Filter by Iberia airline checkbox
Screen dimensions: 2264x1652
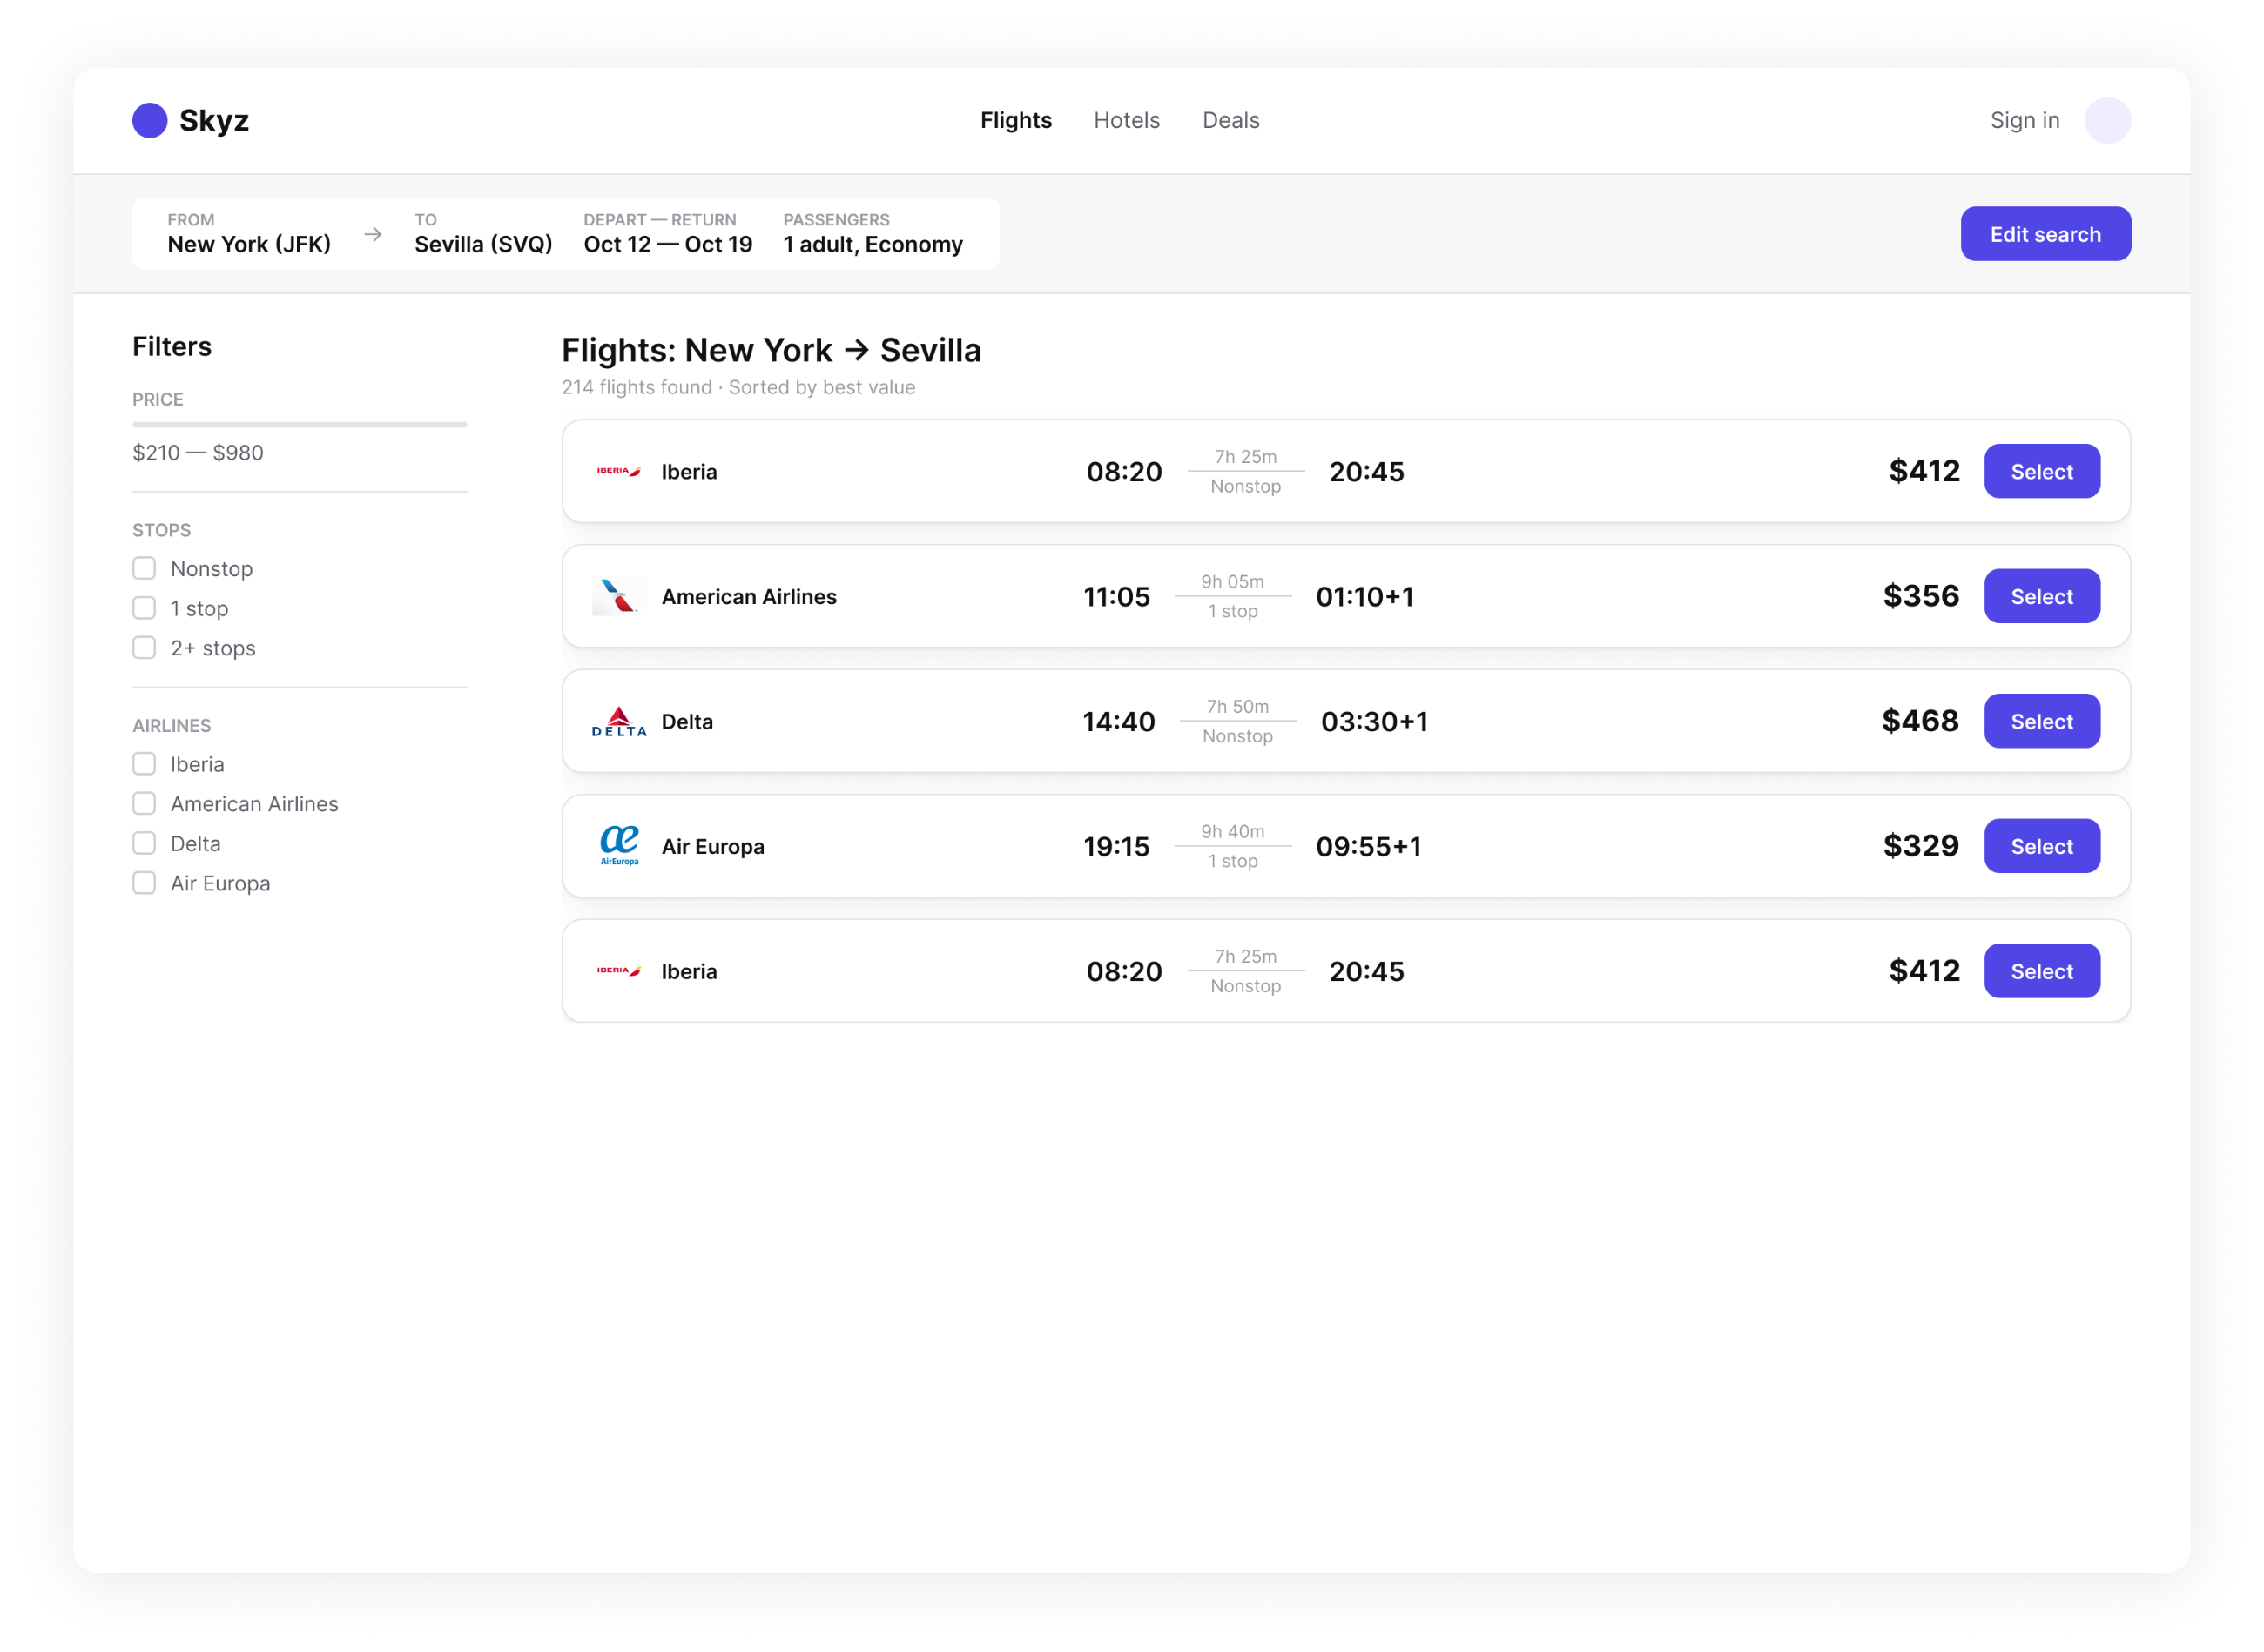(x=144, y=764)
